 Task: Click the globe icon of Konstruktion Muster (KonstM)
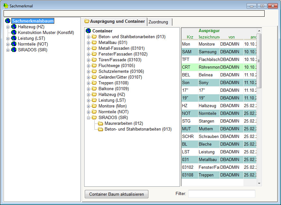(x=14, y=32)
